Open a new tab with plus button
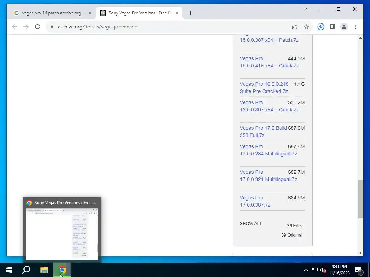 [x=190, y=13]
